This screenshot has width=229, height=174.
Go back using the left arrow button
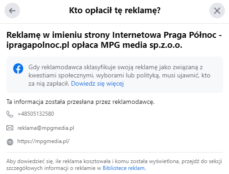tap(12, 10)
